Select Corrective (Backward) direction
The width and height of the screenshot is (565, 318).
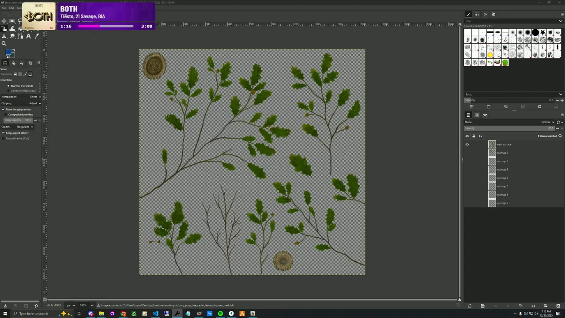(x=22, y=91)
